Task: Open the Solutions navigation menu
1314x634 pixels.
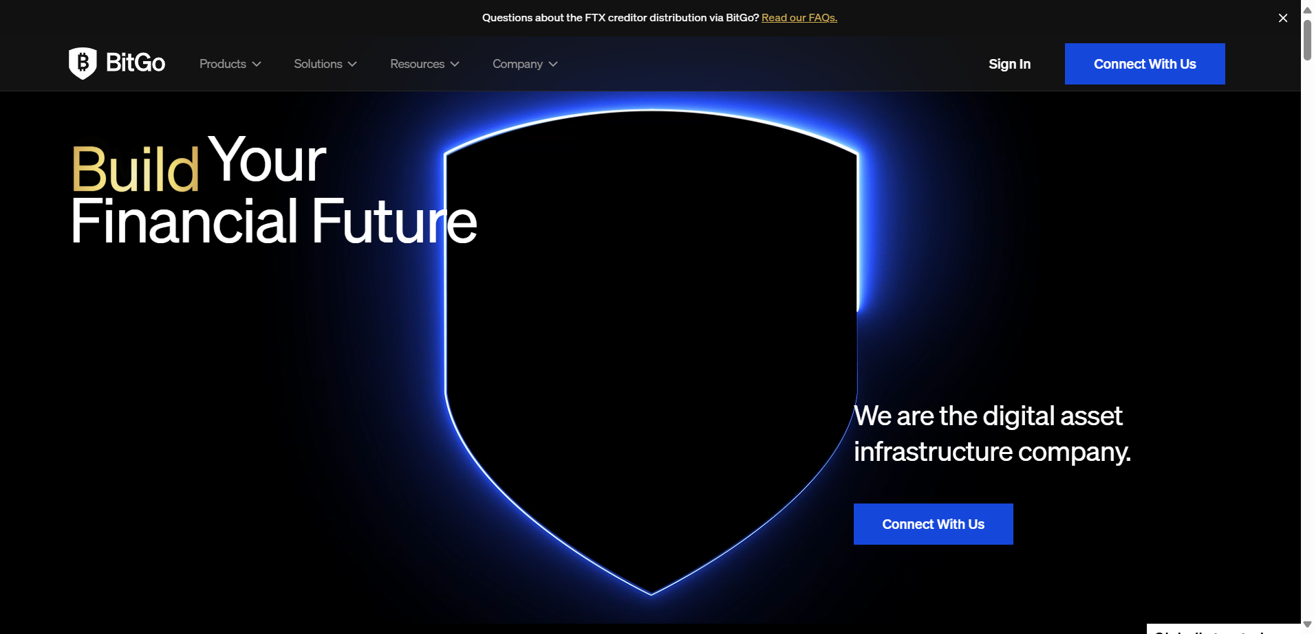Action: [318, 64]
